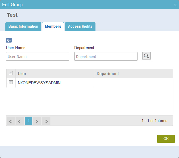The image size is (179, 158).
Task: Click the '1 - 1 of 1 items' text
Action: click(x=154, y=121)
